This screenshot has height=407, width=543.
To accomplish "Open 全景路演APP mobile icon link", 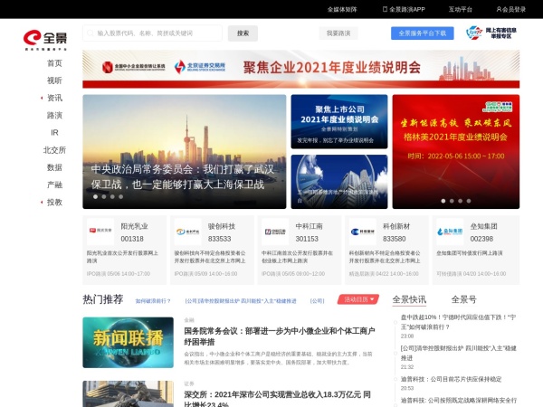I will [385, 9].
